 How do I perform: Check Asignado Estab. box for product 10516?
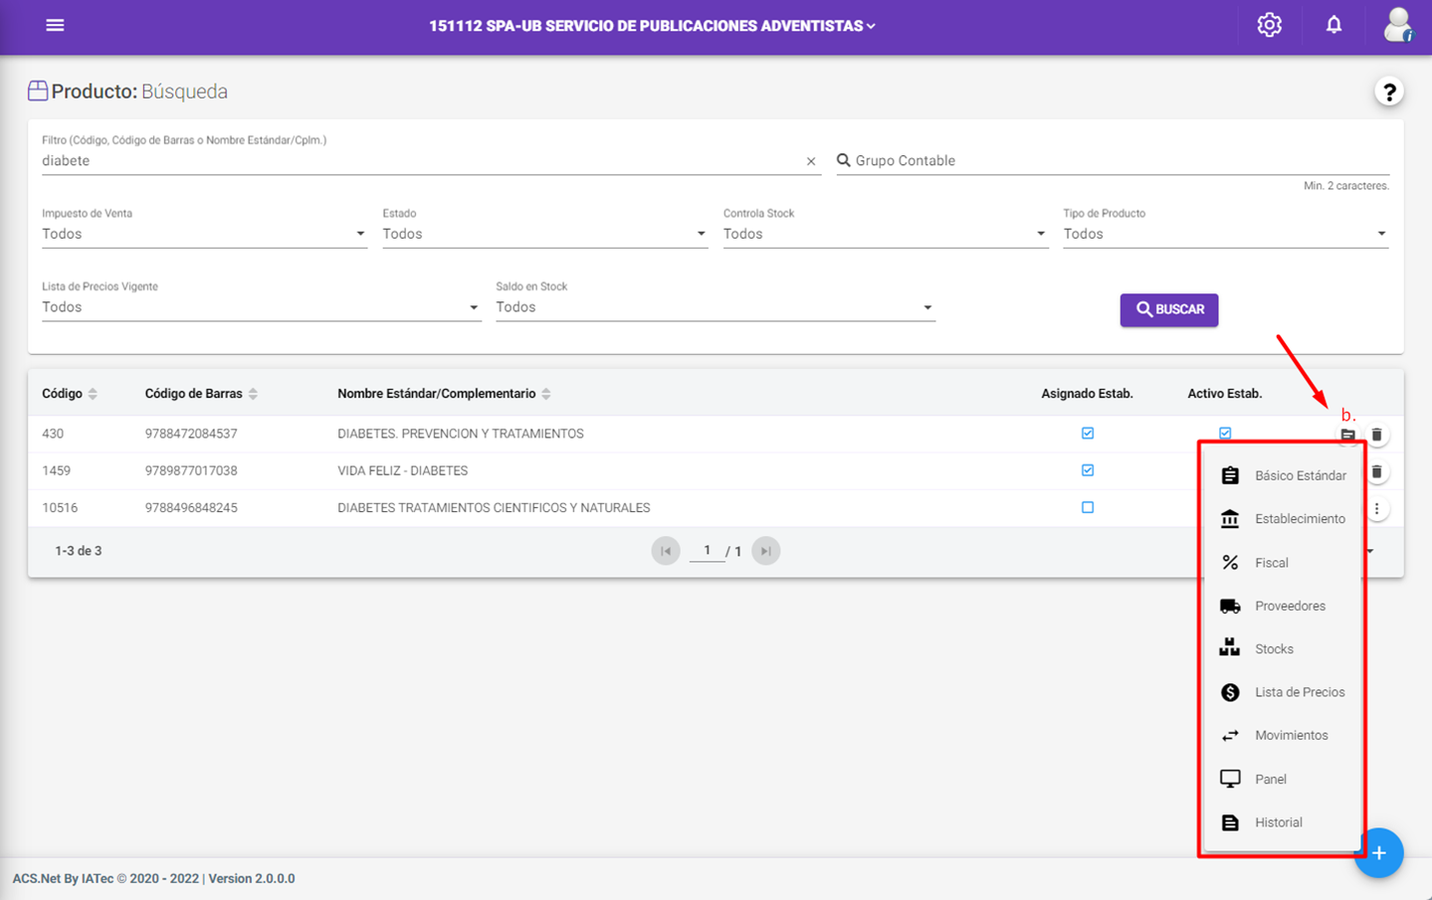click(x=1088, y=507)
